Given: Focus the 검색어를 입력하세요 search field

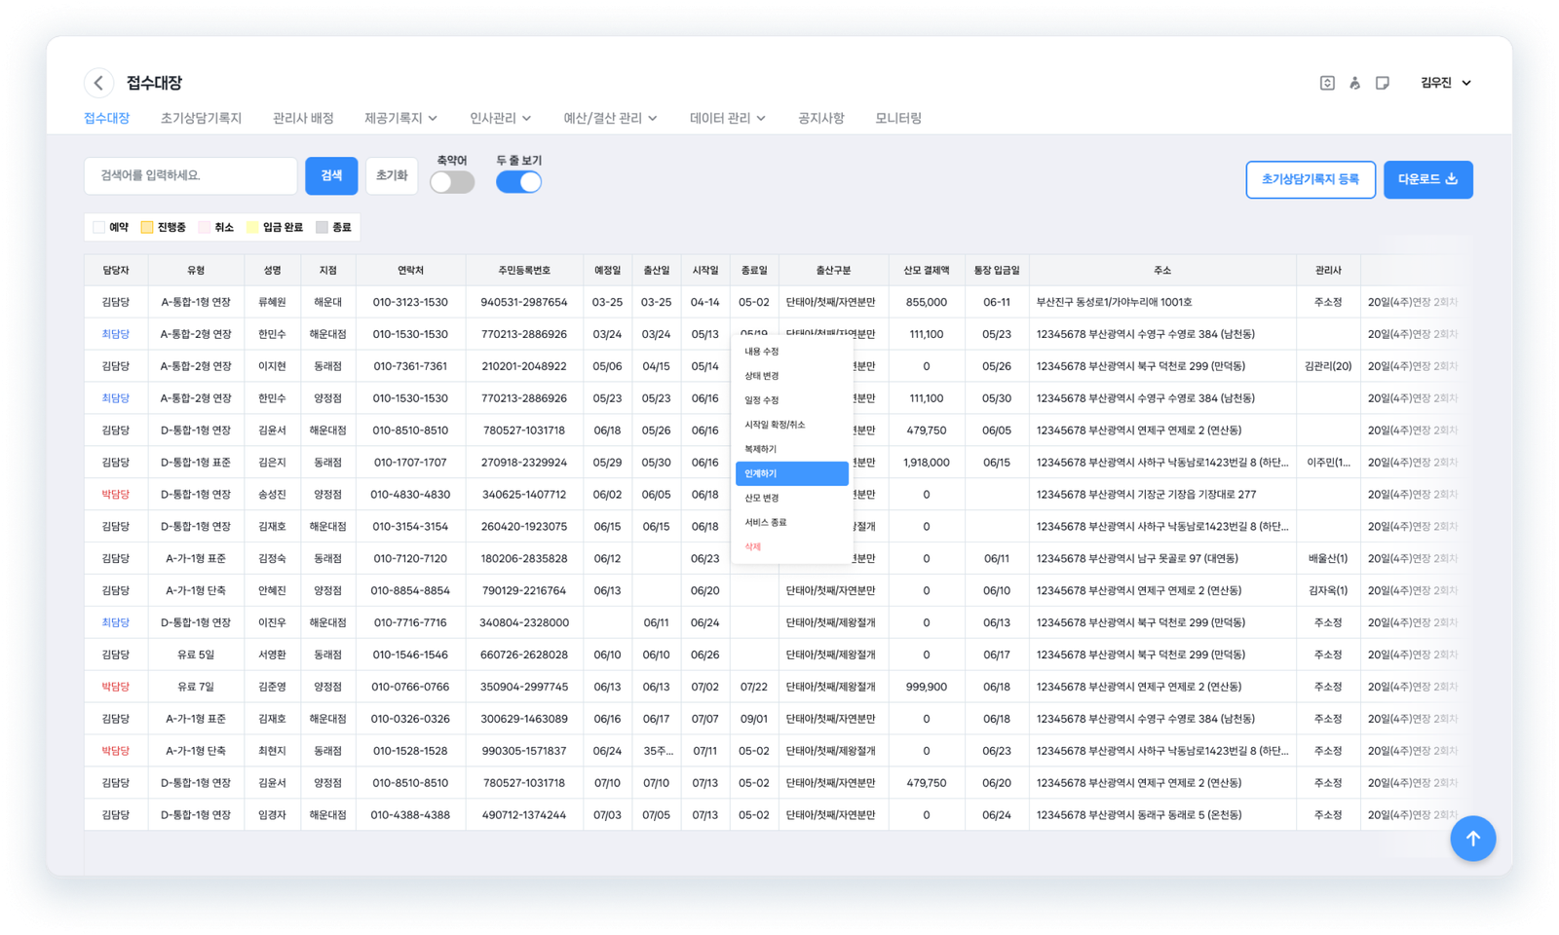Looking at the screenshot, I should tap(190, 175).
